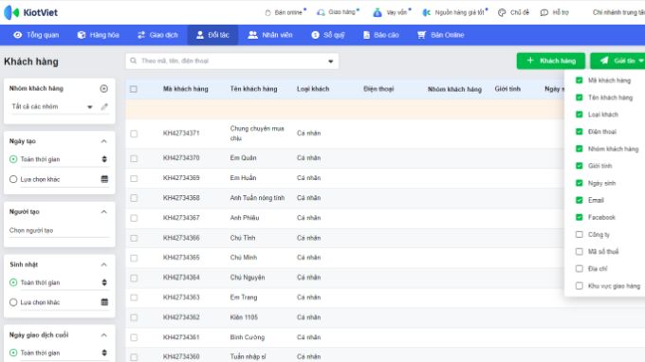Open Toàn thời gian stepper in Ngày giao dịch cuối

click(104, 353)
